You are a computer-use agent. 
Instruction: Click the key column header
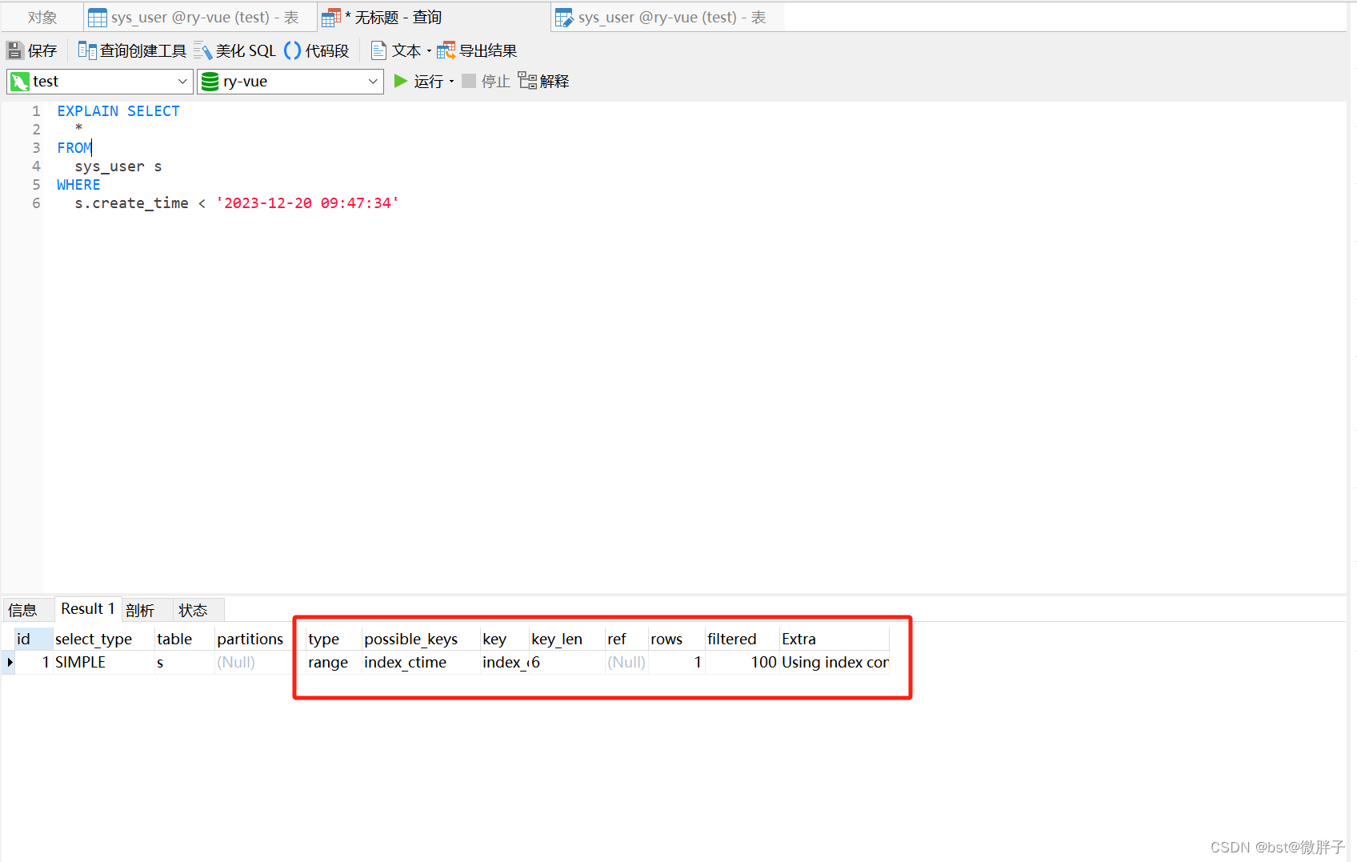click(x=505, y=639)
